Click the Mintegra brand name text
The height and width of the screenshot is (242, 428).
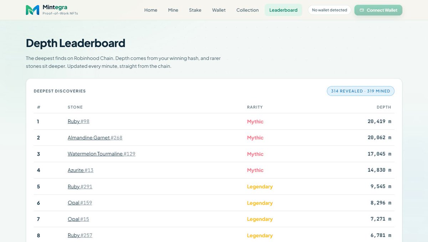coord(54,7)
